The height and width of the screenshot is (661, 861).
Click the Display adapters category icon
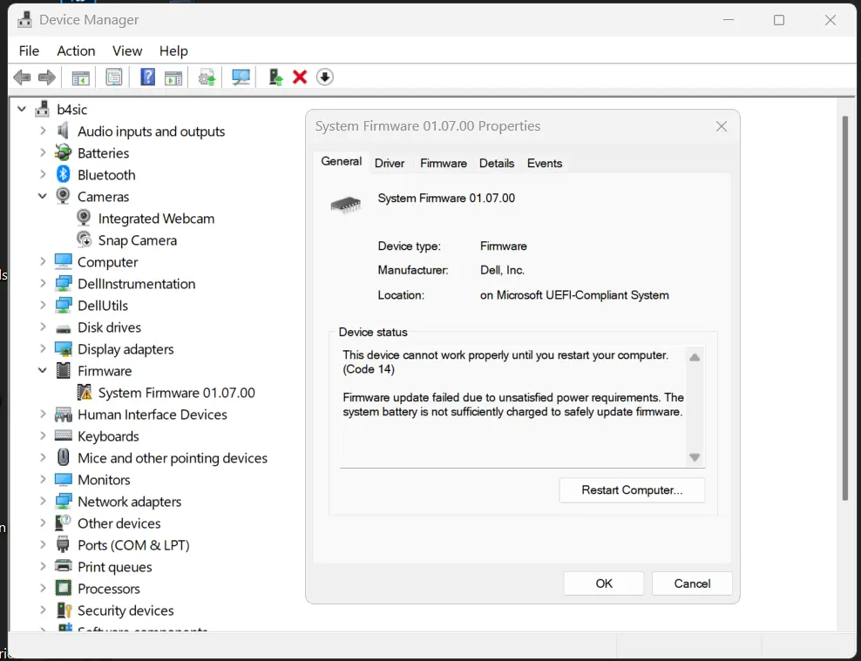tap(64, 349)
